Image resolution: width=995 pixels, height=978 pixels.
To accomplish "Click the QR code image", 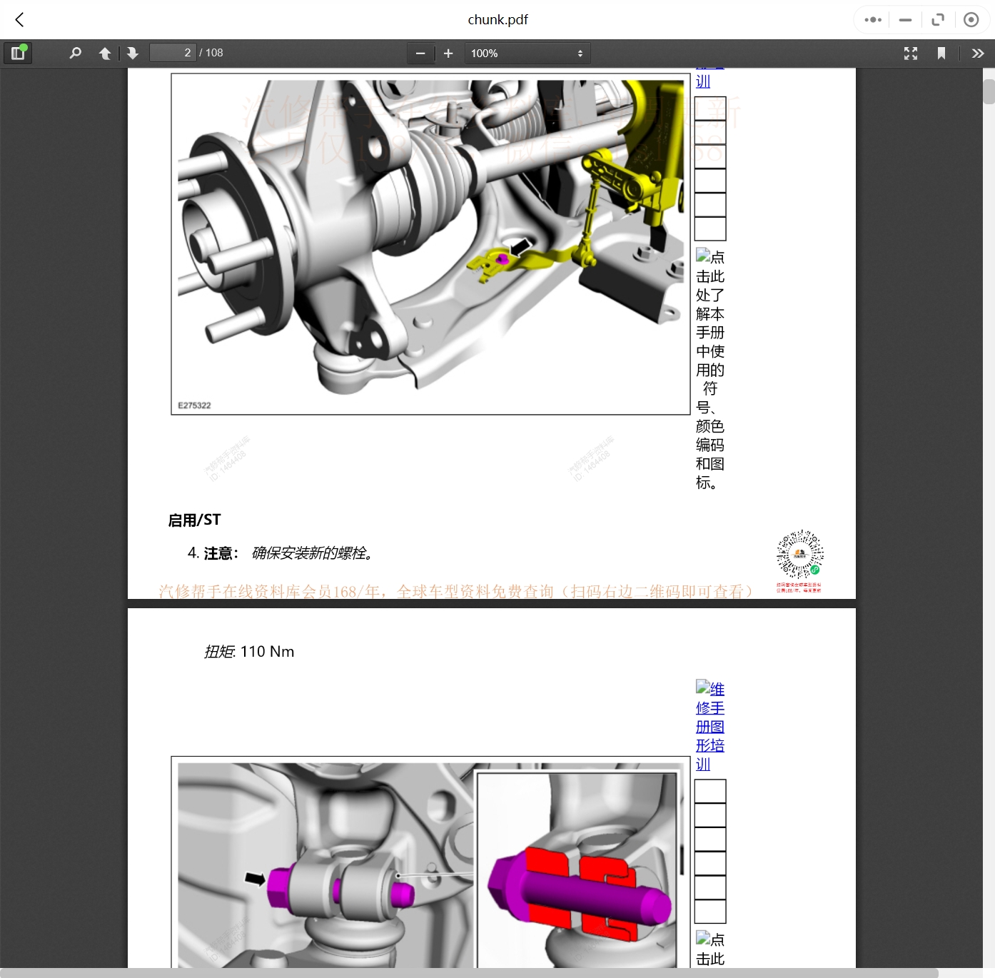I will click(x=799, y=553).
